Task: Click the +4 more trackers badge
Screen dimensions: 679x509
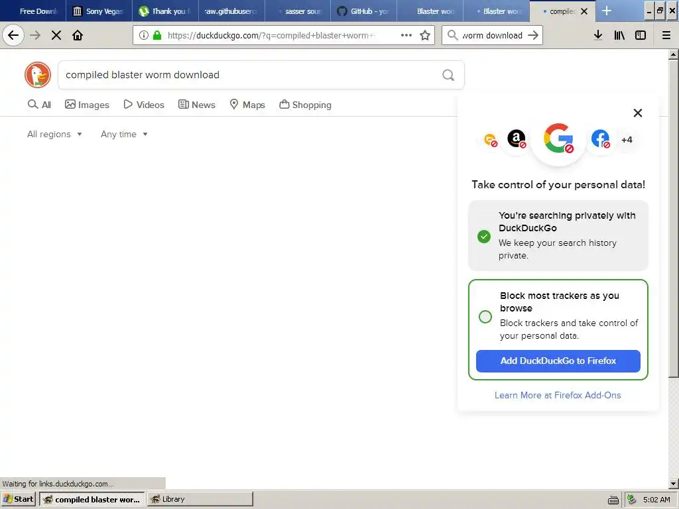Action: click(x=627, y=140)
